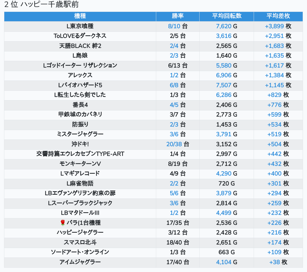Click the rose icon beside バラ(1台機種
This screenshot has width=307, height=272.
(63, 223)
